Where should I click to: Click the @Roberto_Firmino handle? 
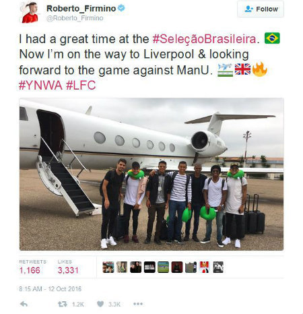pos(75,18)
